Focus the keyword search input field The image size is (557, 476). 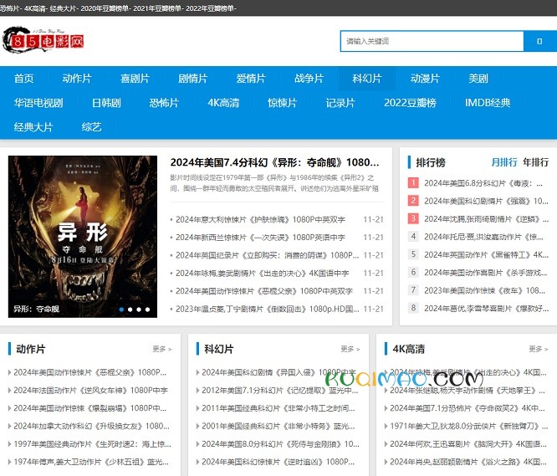pos(432,41)
